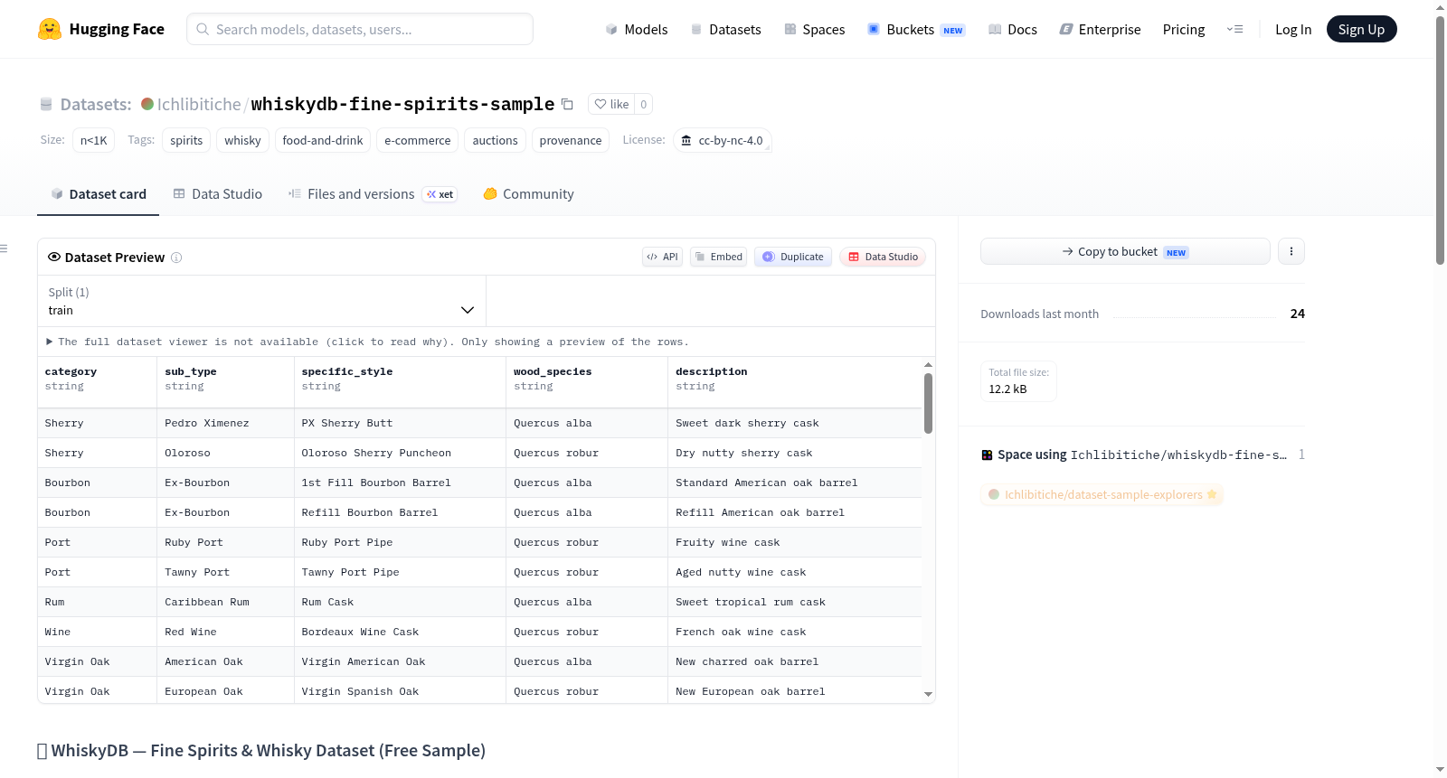Click the 'Refill American oak barrel' cell

click(795, 512)
